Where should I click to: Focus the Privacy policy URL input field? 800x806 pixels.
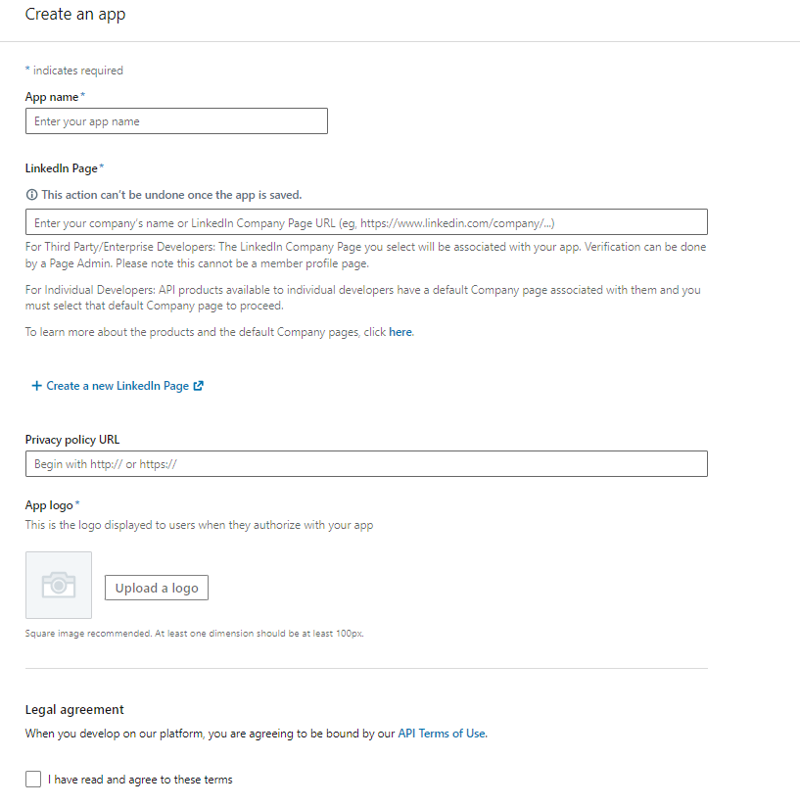pyautogui.click(x=365, y=463)
